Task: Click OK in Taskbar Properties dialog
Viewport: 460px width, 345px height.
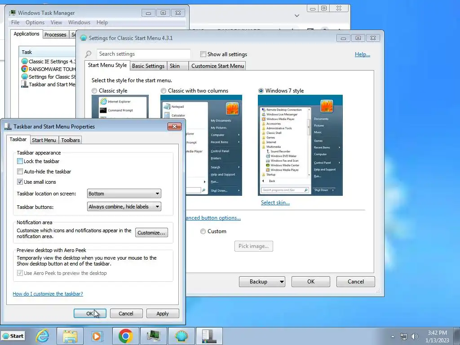Action: (x=90, y=313)
